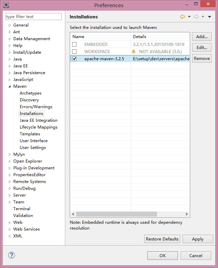Image resolution: width=218 pixels, height=268 pixels.
Task: Select the Help tree item
Action: (x=18, y=46)
